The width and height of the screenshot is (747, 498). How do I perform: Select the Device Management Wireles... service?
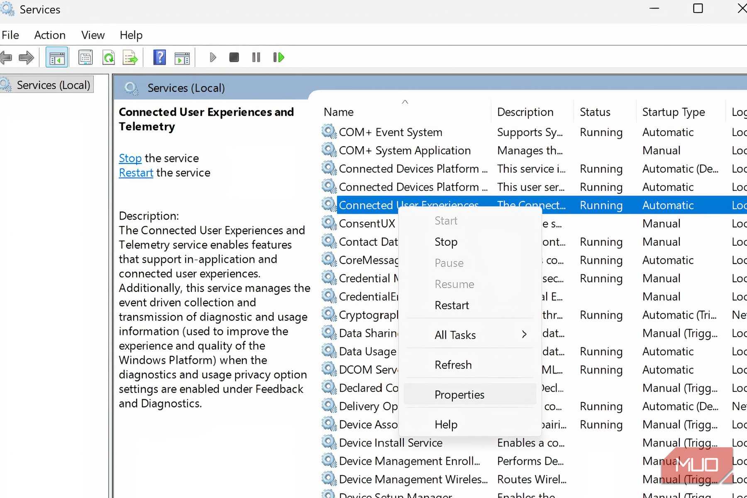[x=413, y=479]
